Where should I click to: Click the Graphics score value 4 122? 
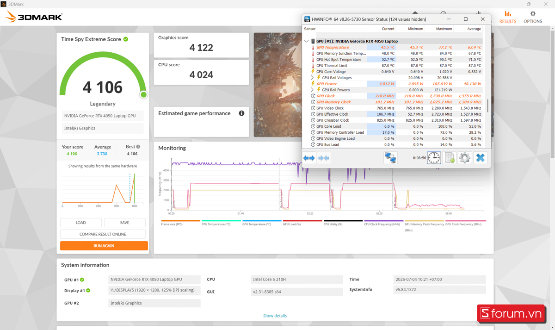tap(201, 47)
